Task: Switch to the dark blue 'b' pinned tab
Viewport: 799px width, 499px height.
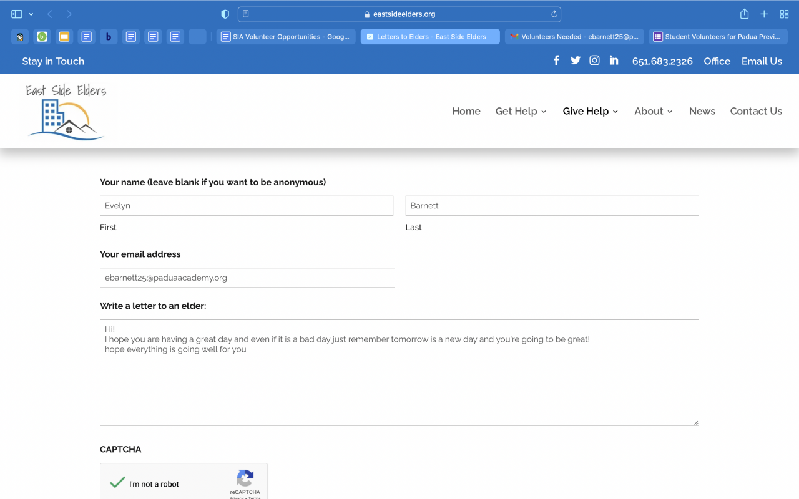Action: 109,37
